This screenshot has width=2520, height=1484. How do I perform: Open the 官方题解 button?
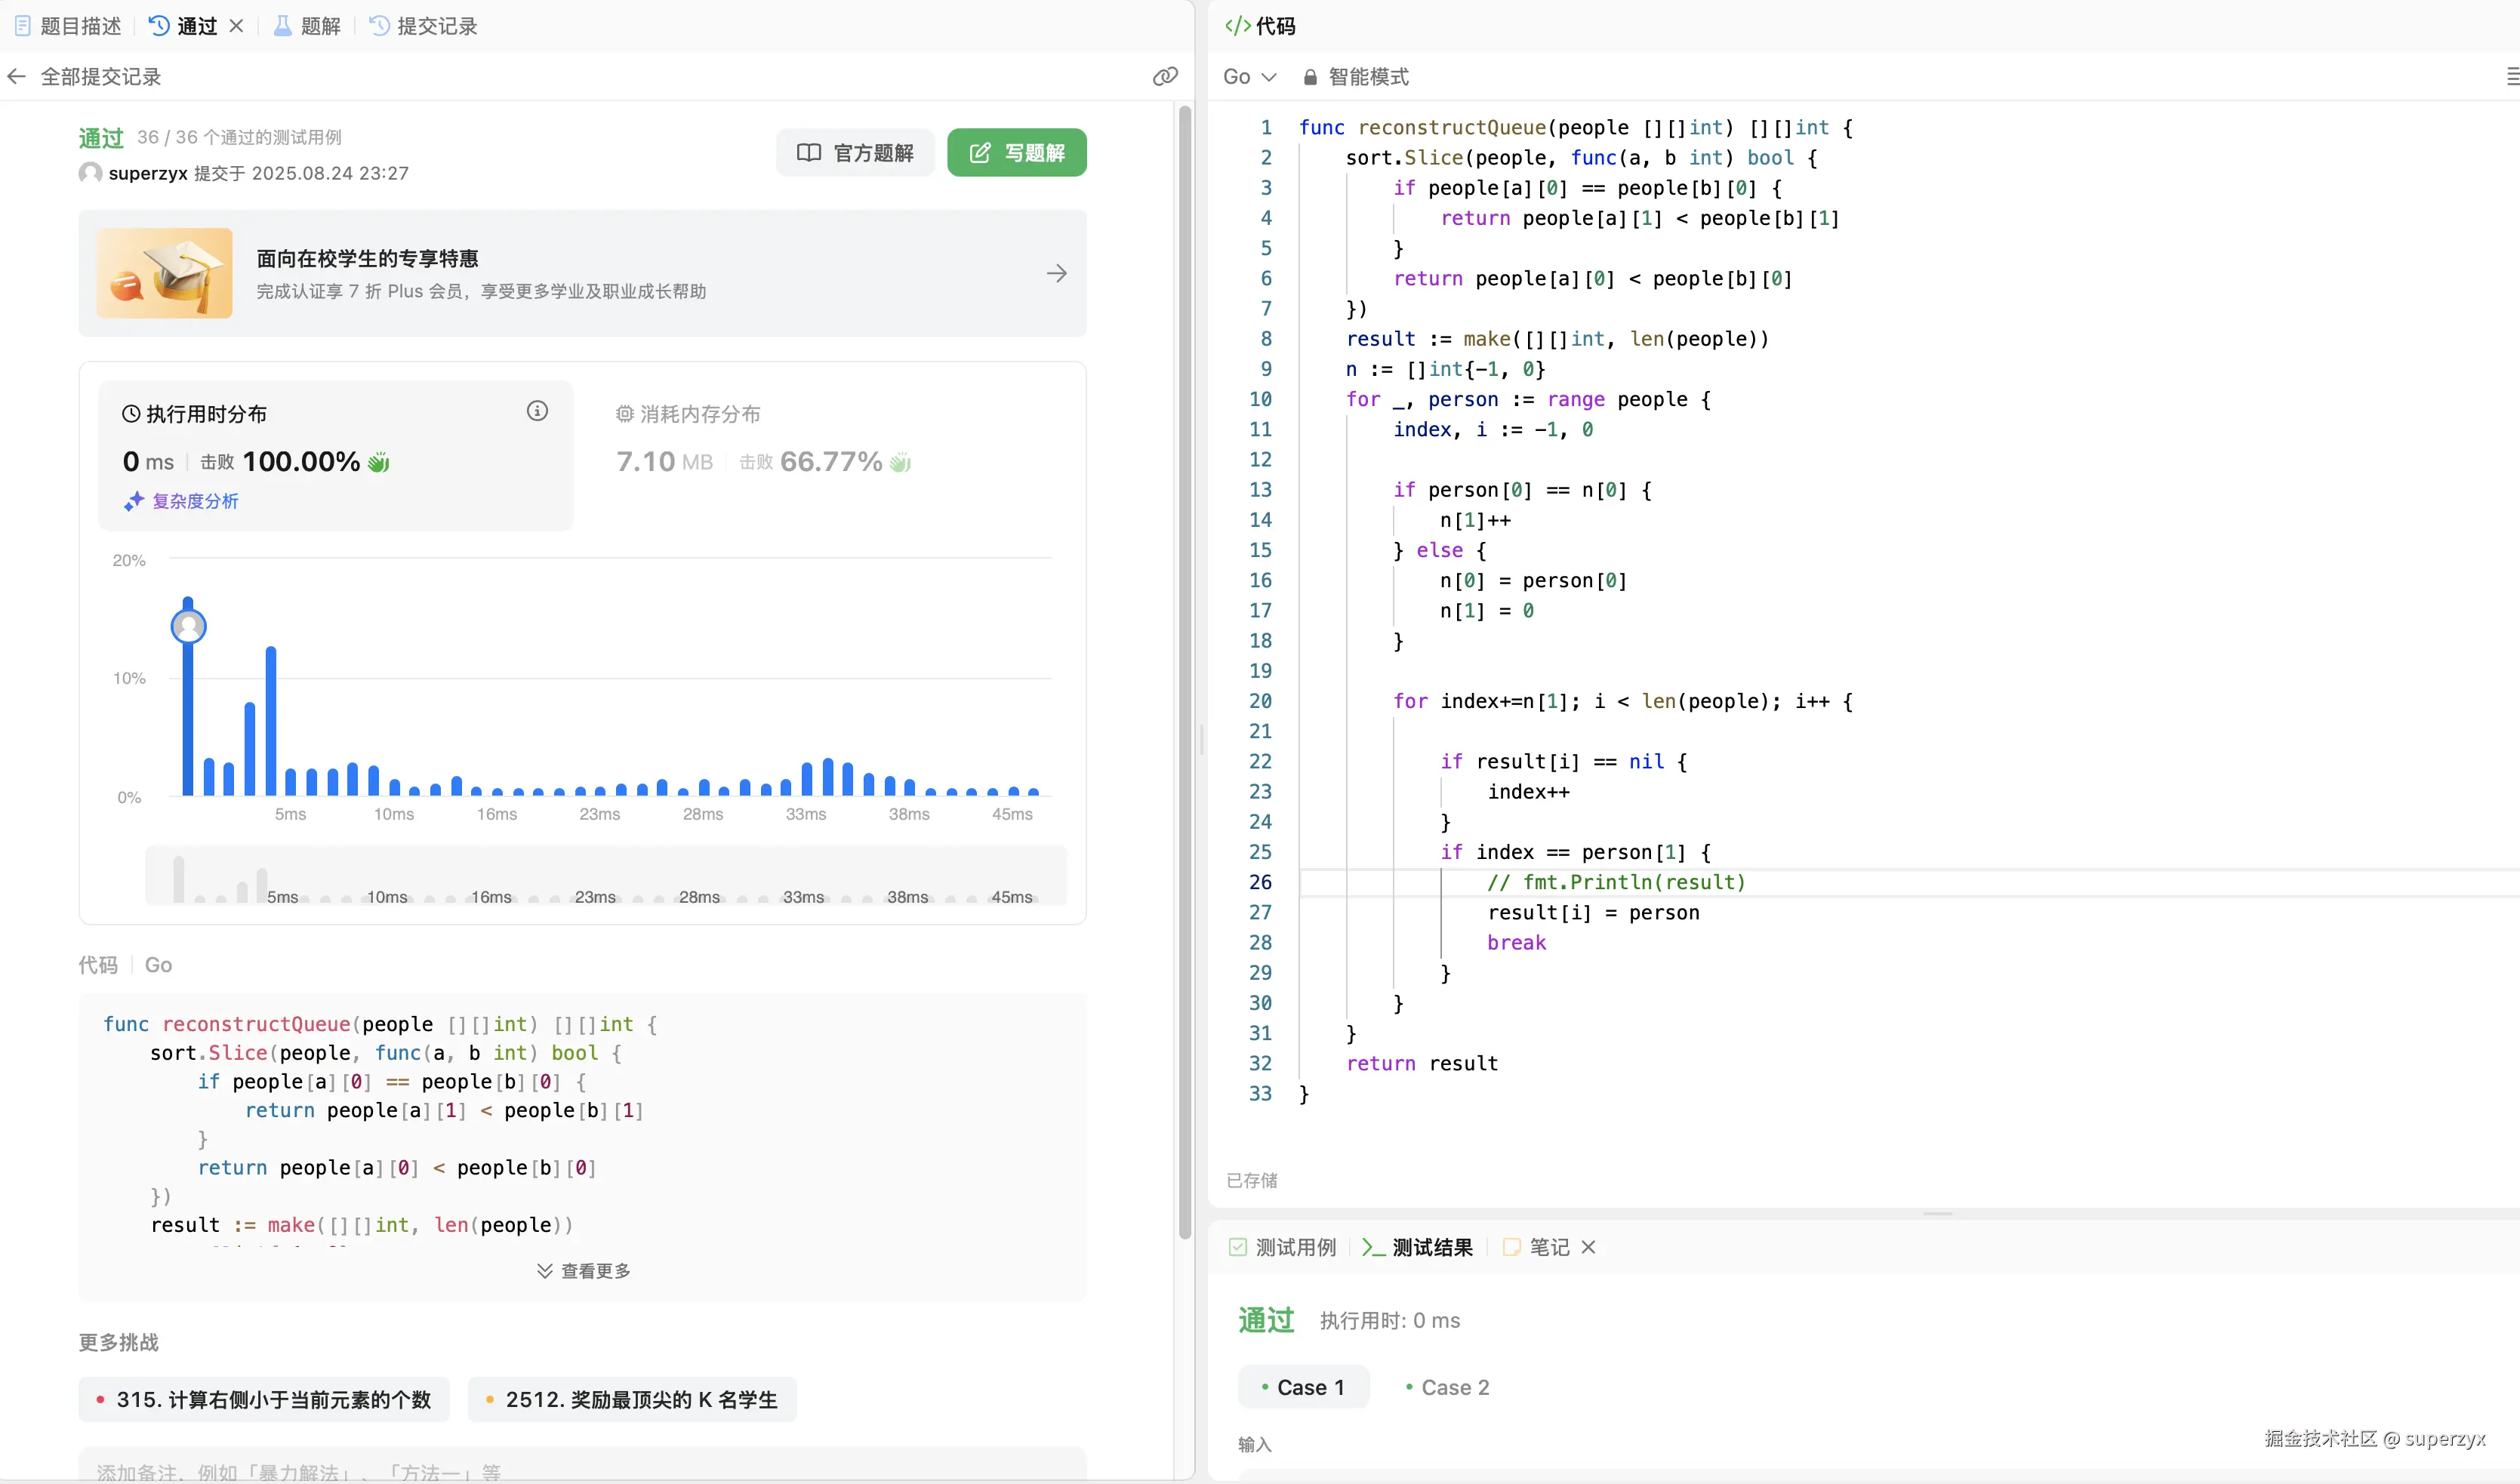coord(855,153)
